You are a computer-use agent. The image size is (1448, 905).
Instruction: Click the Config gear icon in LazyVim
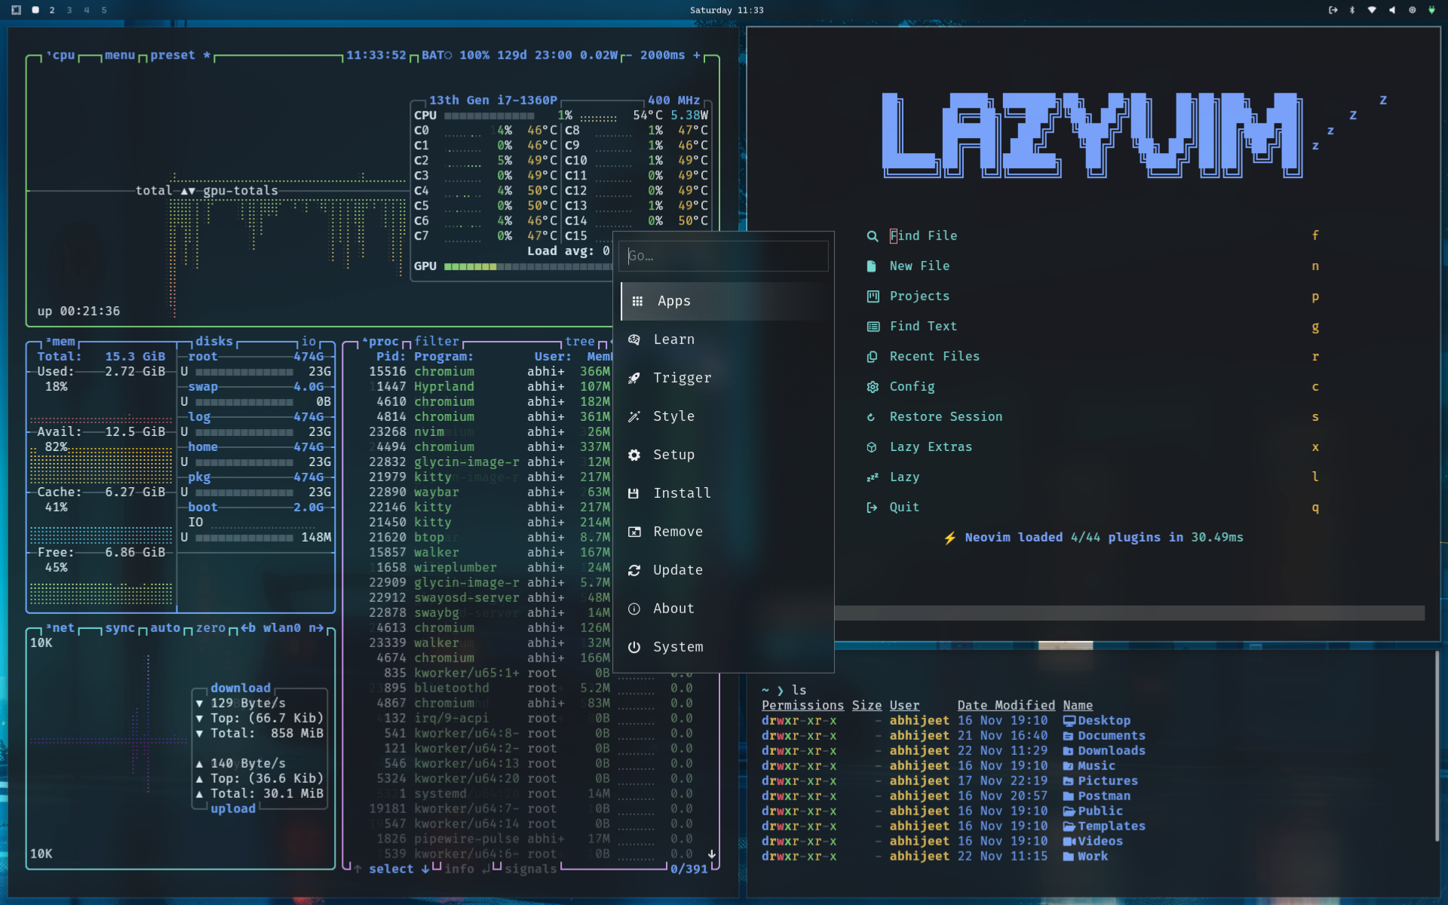click(x=873, y=387)
